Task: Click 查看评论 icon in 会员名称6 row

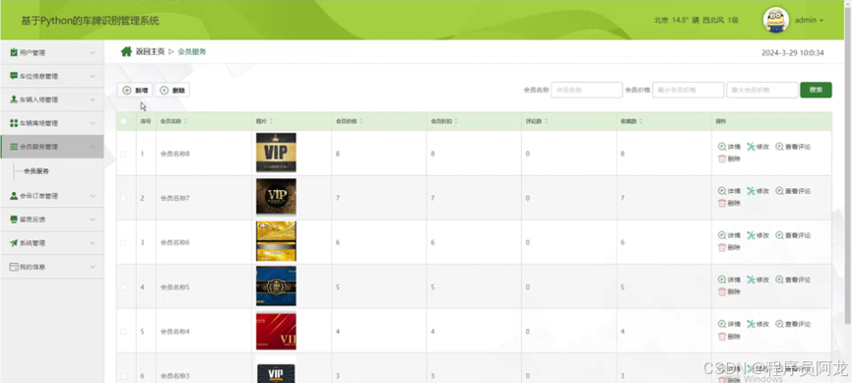Action: tap(779, 235)
